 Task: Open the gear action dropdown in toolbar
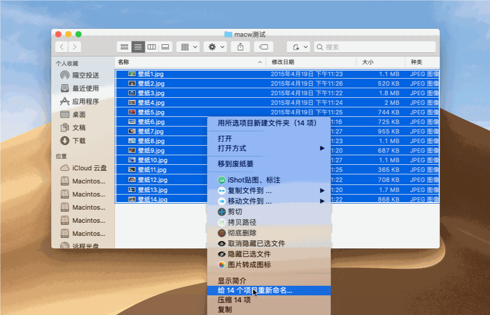[x=214, y=46]
